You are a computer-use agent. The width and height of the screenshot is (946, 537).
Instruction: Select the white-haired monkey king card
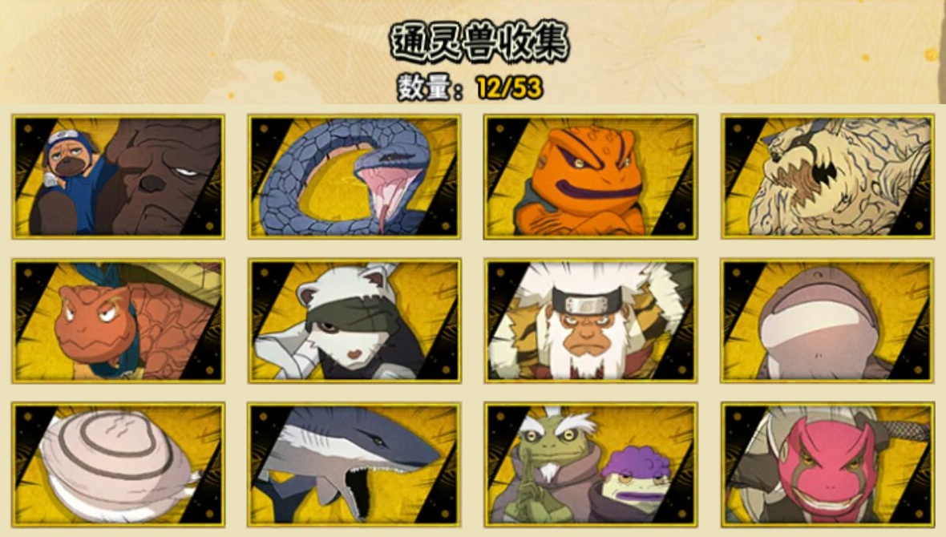tap(590, 321)
